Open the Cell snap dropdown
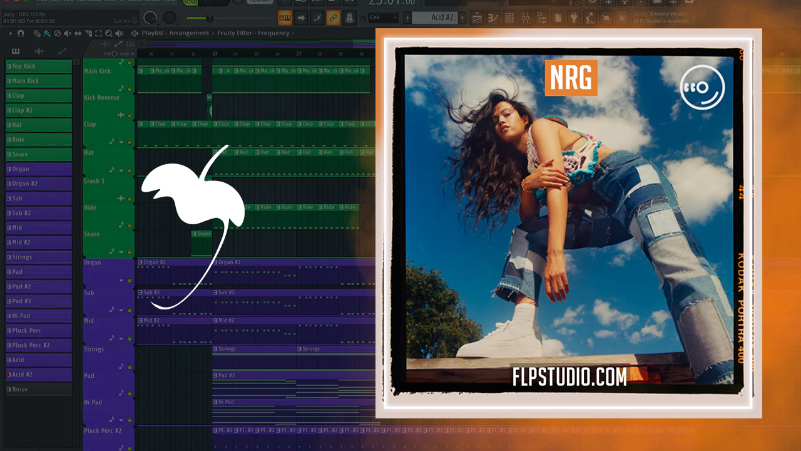Screen dimensions: 801x451 (383, 18)
